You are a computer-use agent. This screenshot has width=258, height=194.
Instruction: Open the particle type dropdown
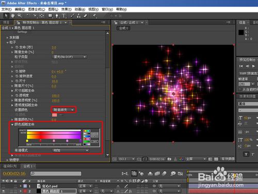[x=70, y=57]
